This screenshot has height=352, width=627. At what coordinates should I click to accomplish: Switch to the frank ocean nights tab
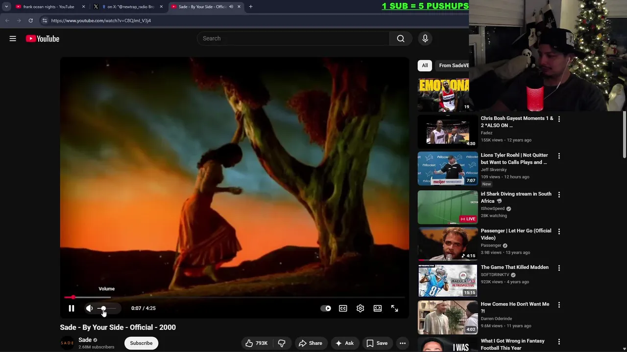pyautogui.click(x=48, y=7)
